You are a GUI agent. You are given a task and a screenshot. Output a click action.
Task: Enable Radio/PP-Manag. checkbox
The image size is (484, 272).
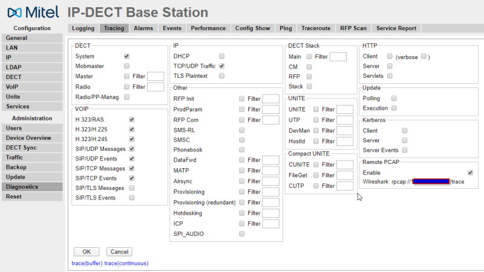[x=126, y=97]
